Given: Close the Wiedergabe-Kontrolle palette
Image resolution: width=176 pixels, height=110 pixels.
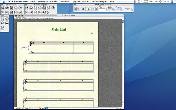Looking at the screenshot, I should tap(75, 5).
